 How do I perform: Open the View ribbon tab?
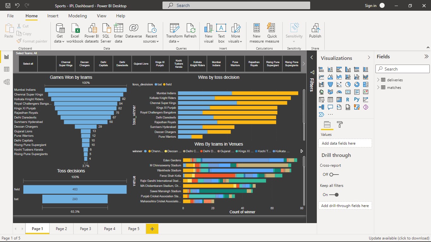coord(102,16)
